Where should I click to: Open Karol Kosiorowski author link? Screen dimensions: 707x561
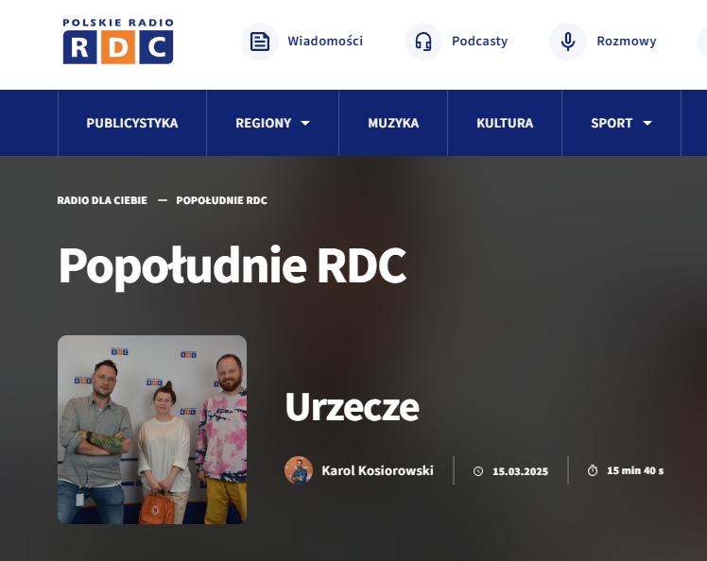pos(377,471)
